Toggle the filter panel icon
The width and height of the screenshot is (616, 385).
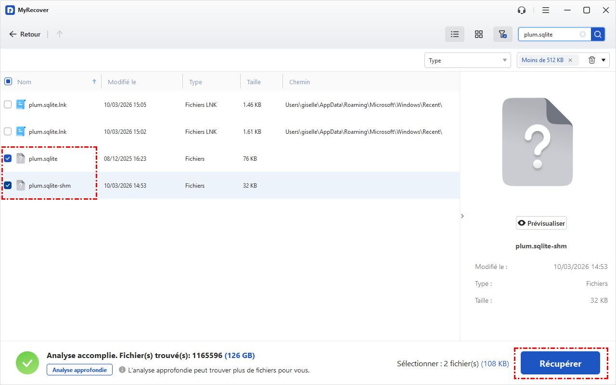[502, 34]
